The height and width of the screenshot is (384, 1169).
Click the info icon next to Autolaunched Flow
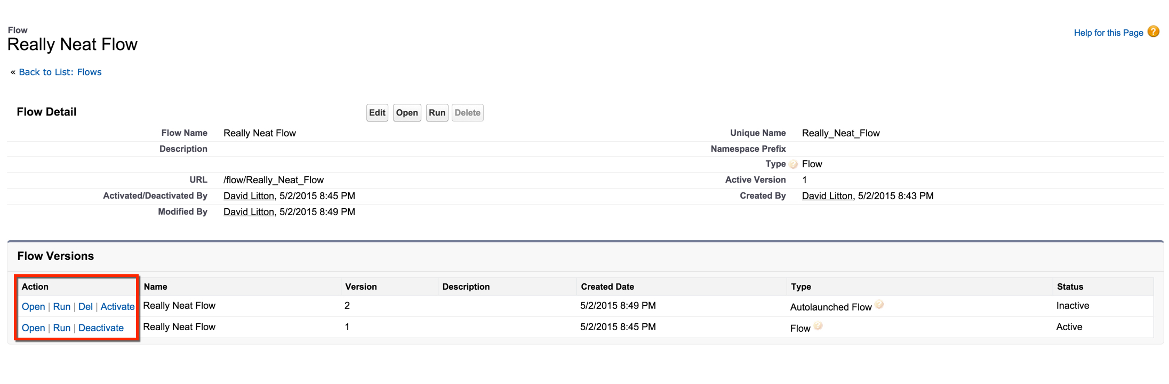coord(879,305)
